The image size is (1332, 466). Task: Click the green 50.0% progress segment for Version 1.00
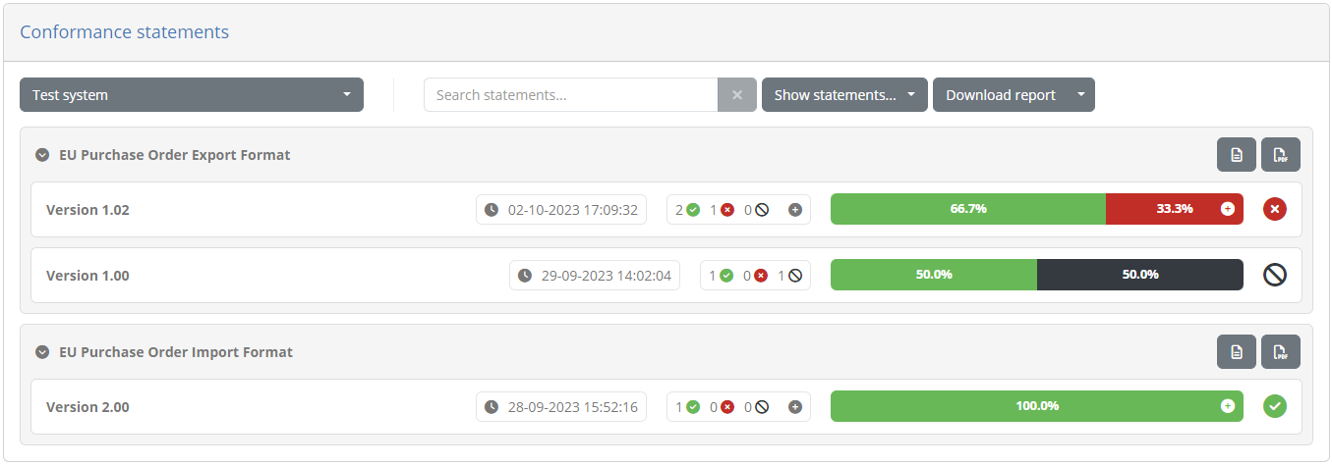(x=934, y=275)
